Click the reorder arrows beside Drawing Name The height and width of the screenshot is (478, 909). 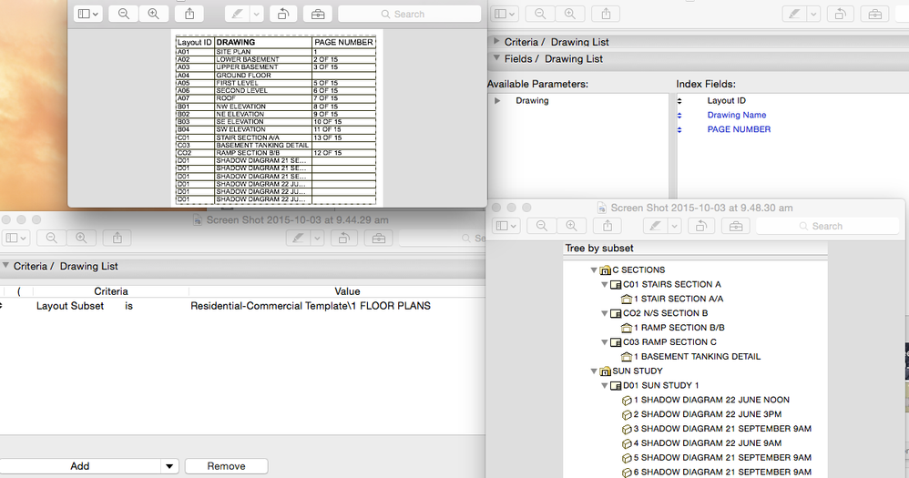point(679,116)
